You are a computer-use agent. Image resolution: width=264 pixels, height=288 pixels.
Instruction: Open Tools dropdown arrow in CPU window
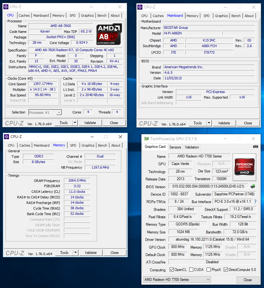click(75, 123)
